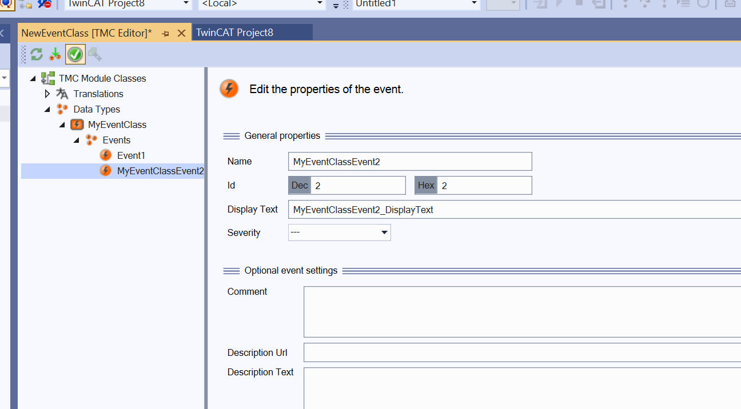741x409 pixels.
Task: Collapse the MyEventClass node
Action: (x=62, y=125)
